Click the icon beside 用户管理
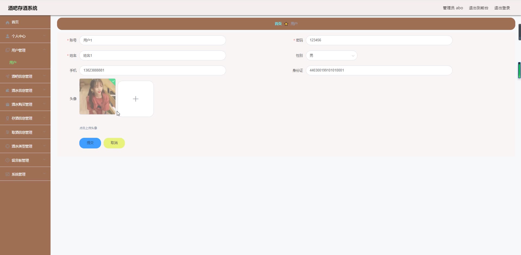Image resolution: width=521 pixels, height=255 pixels. [x=8, y=50]
